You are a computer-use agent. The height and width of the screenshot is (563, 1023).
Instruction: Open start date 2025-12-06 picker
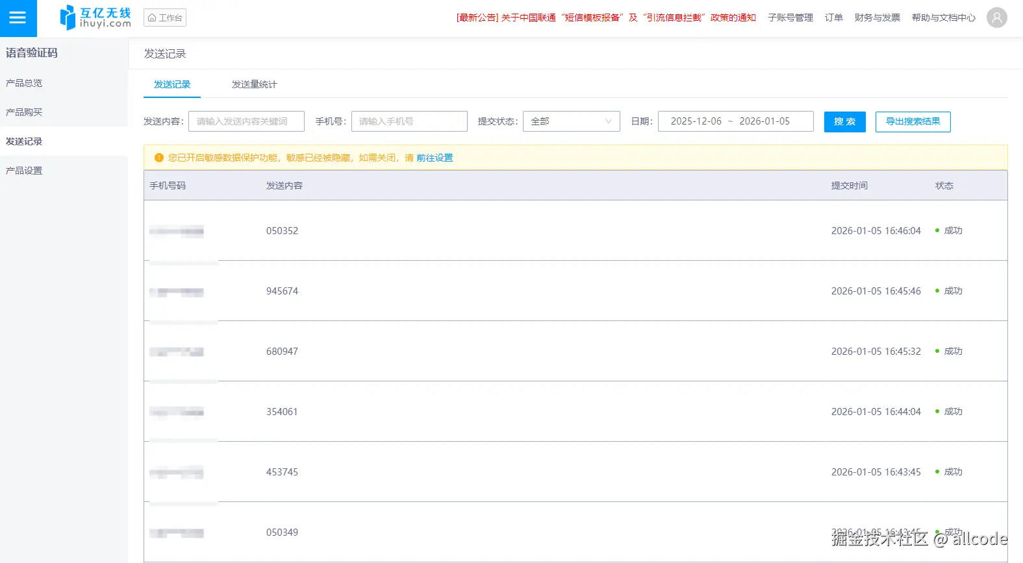tap(696, 121)
